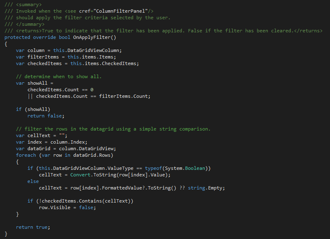Click the comment about simple string comparison
Image resolution: width=330 pixels, height=239 pixels.
pos(113,129)
